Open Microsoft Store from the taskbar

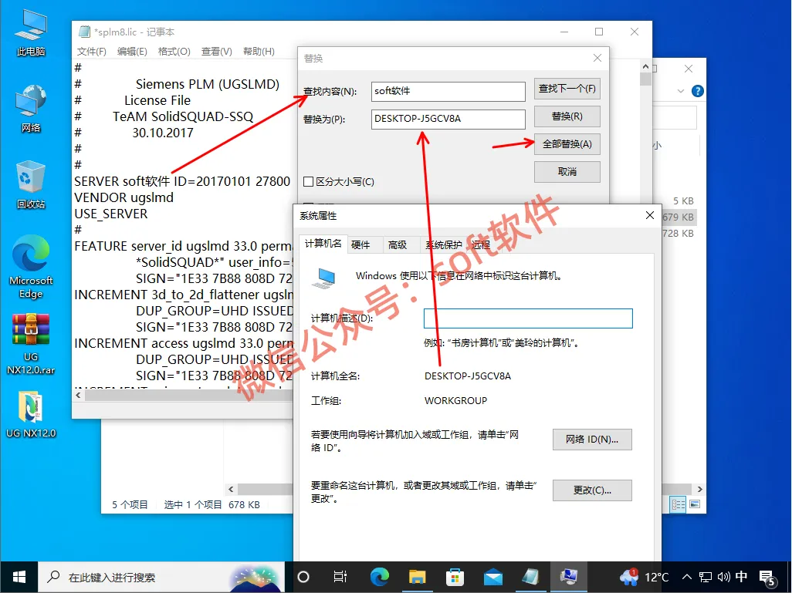pos(455,577)
